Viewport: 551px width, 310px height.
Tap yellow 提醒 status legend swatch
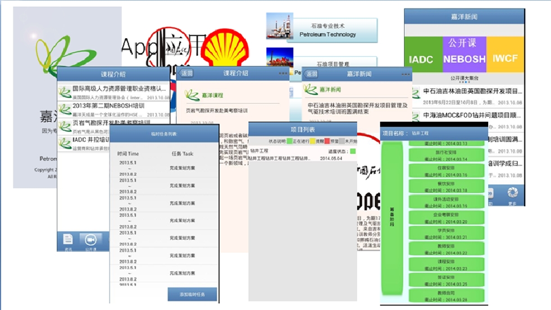coord(312,142)
